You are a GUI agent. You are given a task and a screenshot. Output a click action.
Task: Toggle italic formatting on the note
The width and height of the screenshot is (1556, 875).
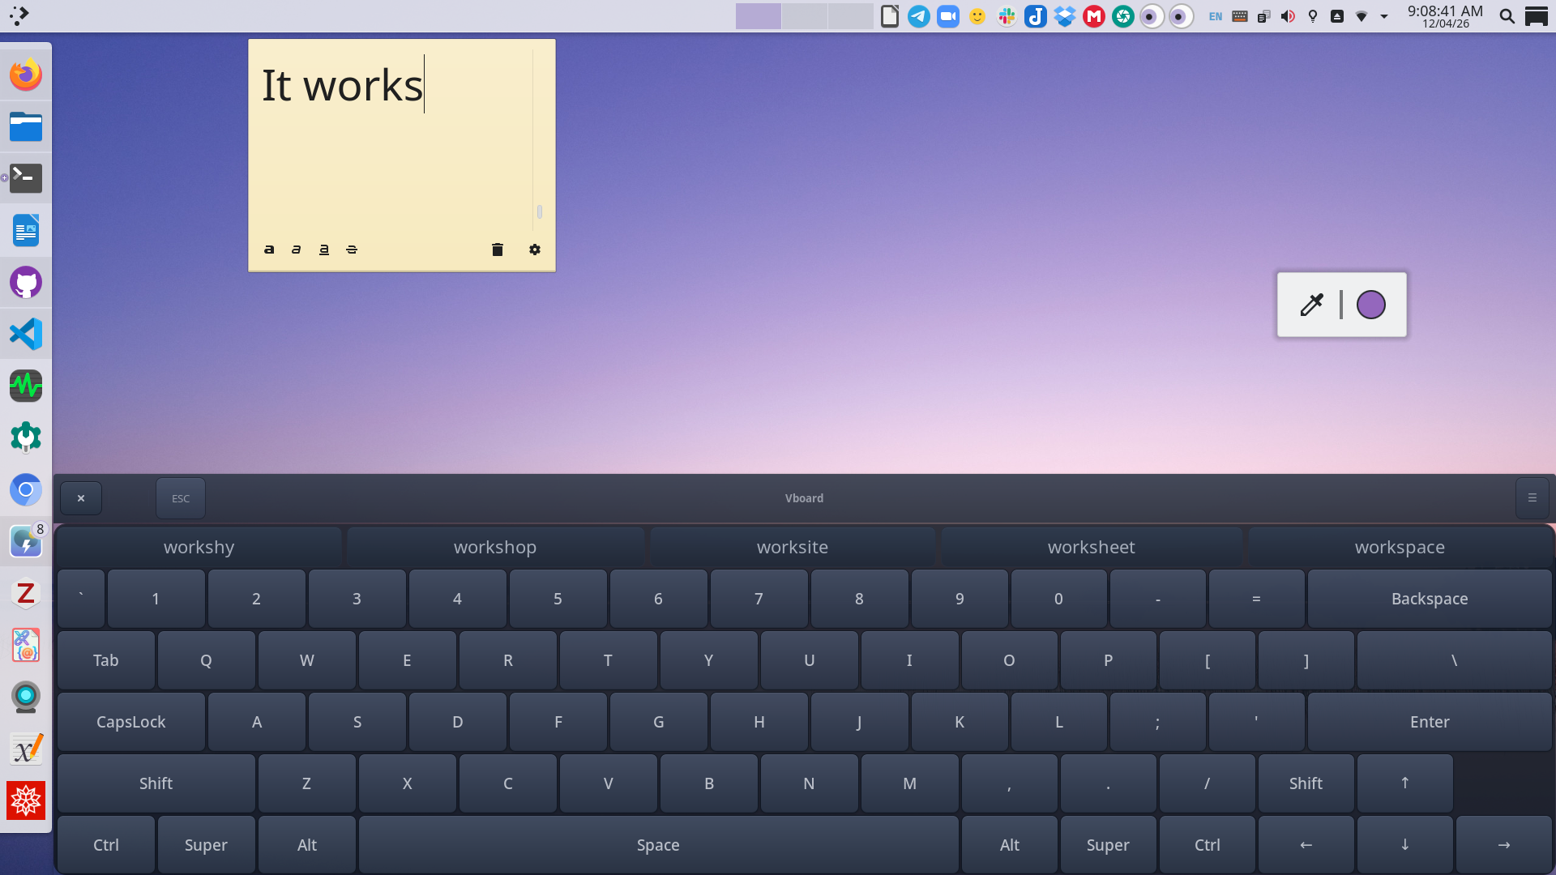(295, 250)
